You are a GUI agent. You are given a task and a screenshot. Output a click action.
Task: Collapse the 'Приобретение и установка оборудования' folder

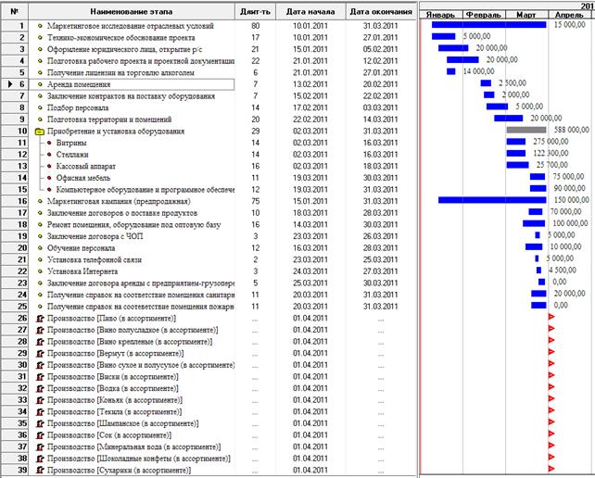tap(40, 132)
